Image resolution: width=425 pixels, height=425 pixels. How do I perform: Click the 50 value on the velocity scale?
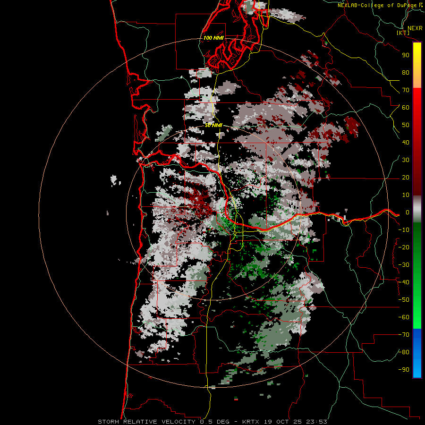point(406,125)
